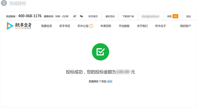Click the green success checkmark icon
The height and width of the screenshot is (108, 198).
point(100,52)
